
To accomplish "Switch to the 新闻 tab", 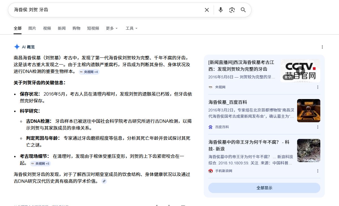I will pos(62,28).
